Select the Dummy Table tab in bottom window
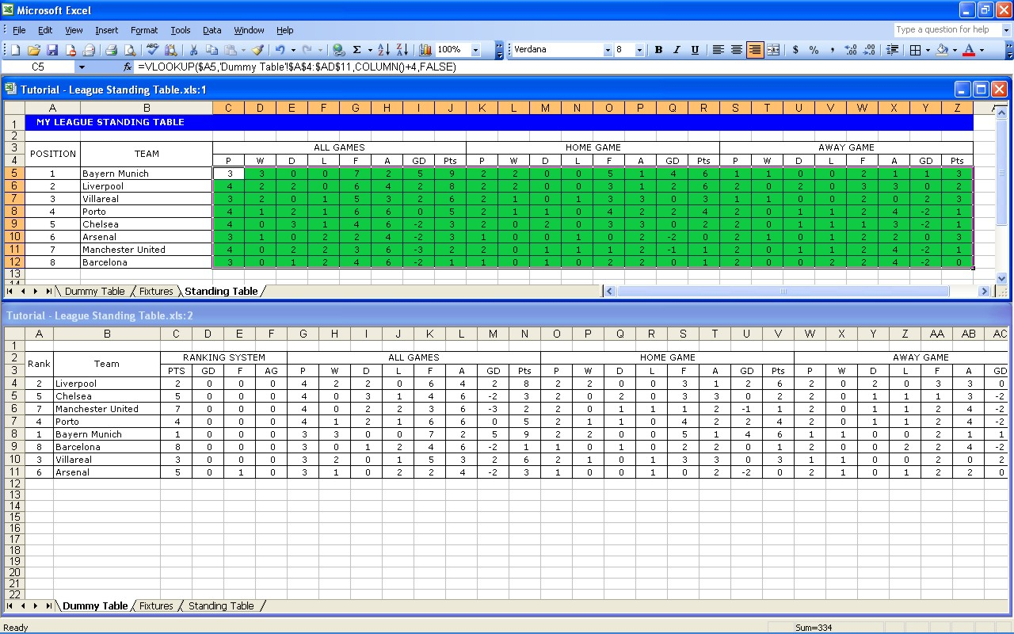 click(95, 606)
